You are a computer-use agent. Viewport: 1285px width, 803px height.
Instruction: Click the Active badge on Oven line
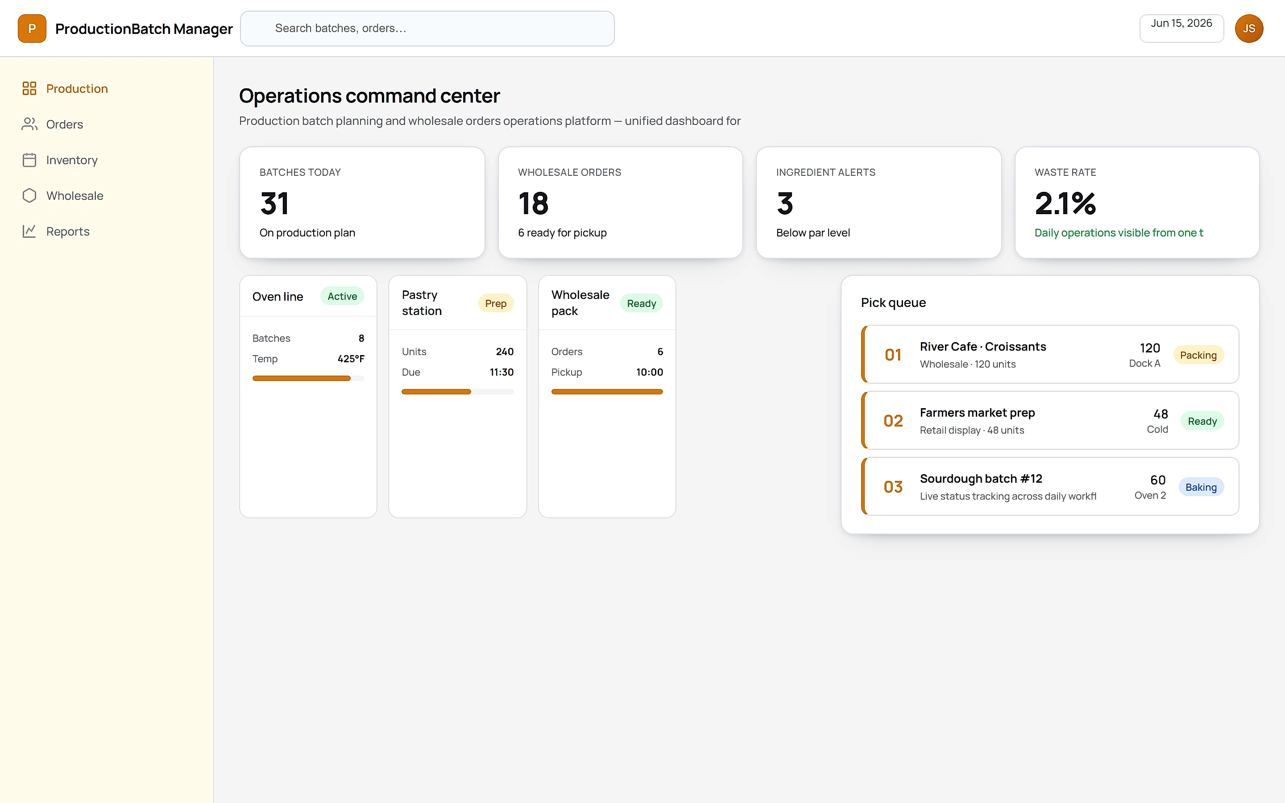pos(342,296)
